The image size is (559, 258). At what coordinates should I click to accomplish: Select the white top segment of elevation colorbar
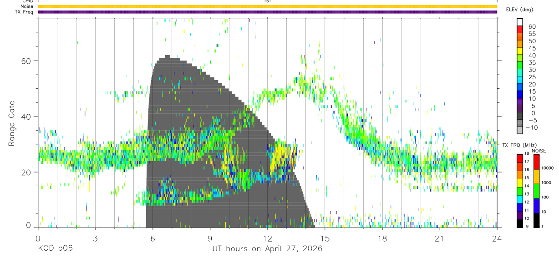pyautogui.click(x=520, y=22)
